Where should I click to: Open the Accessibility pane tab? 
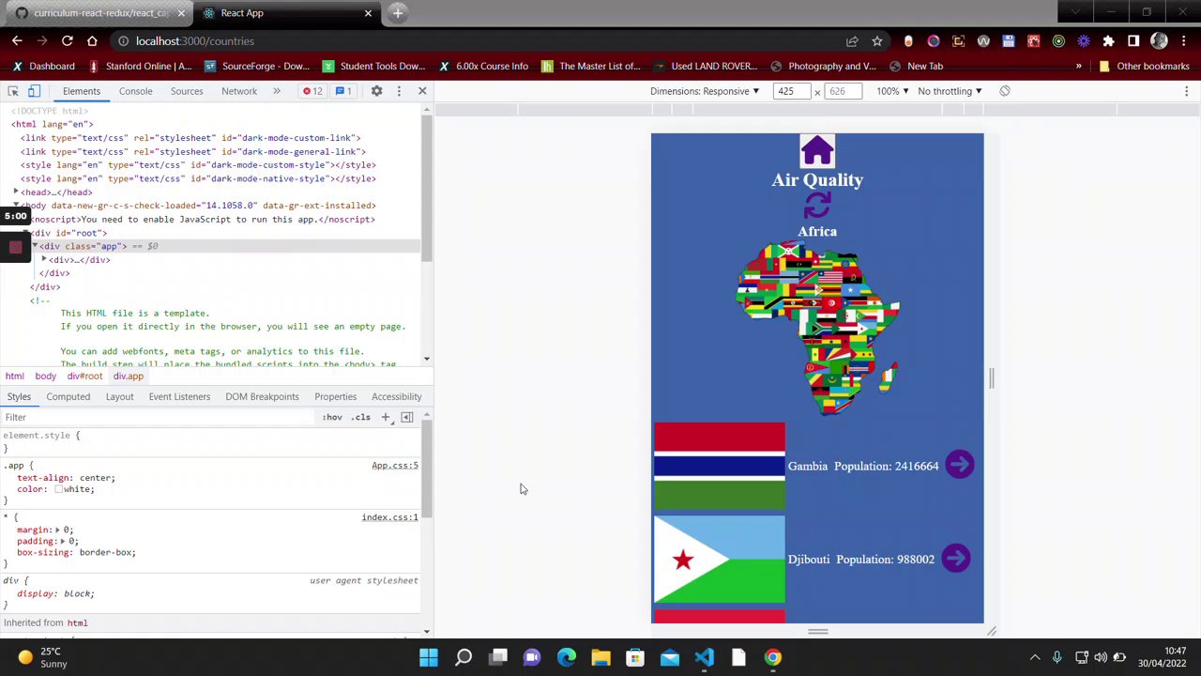click(x=397, y=396)
